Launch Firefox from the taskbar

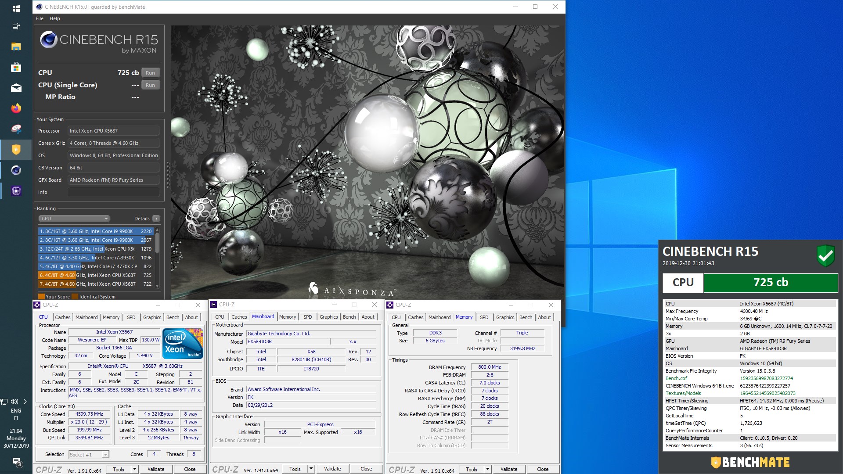(16, 108)
